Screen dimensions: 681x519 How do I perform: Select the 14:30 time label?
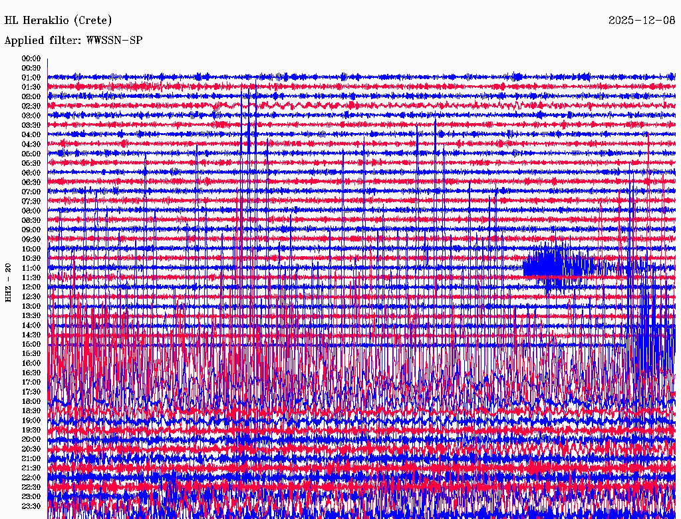tap(31, 335)
